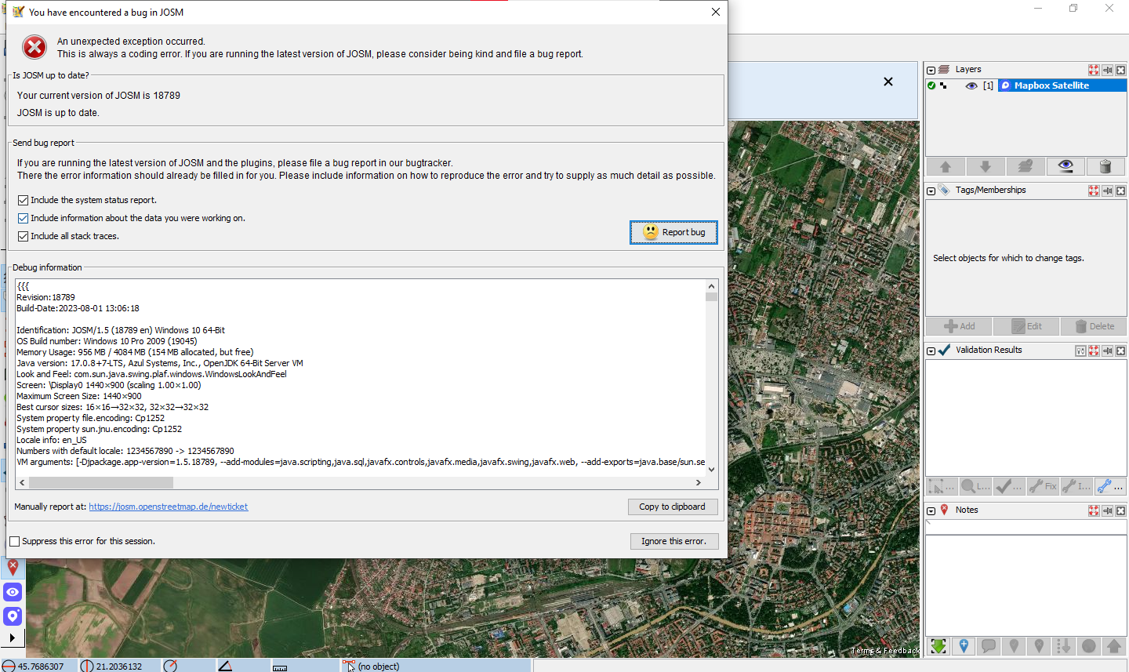Collapse the Tags/Memberships panel
The image size is (1129, 672).
pyautogui.click(x=931, y=191)
